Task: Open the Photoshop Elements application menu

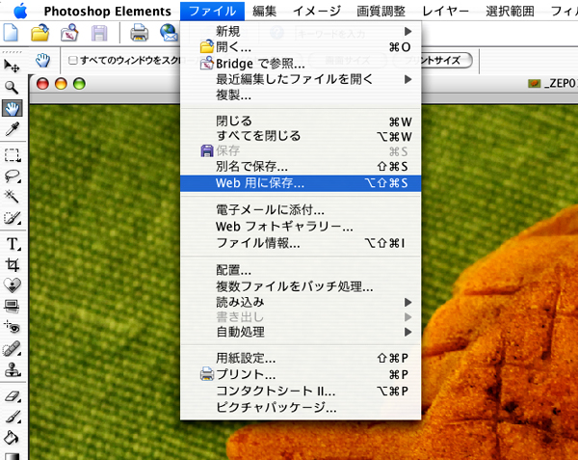Action: [107, 11]
